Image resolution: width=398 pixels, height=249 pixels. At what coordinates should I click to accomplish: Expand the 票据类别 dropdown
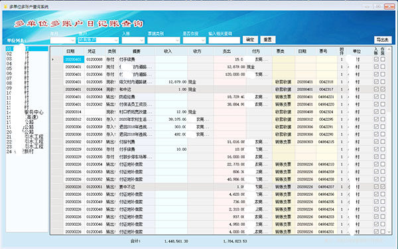point(177,41)
